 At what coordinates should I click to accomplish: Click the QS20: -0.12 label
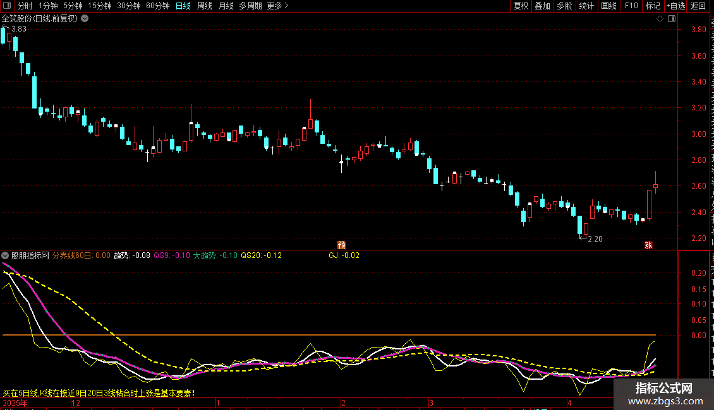tap(262, 255)
